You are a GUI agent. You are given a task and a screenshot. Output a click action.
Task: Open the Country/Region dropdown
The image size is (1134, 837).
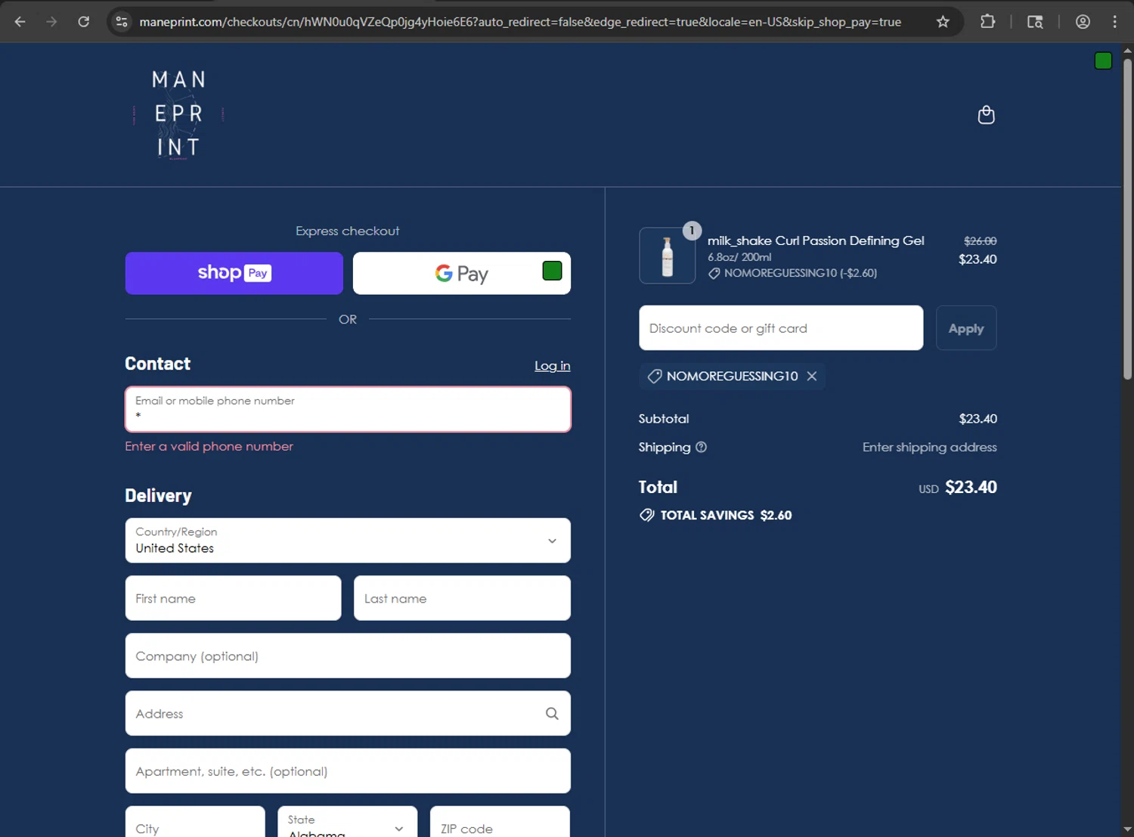(348, 541)
